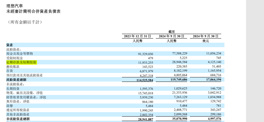Viewport: 264px width, 122px height.
Task: Click the 理想汽車 title text
Action: [x=15, y=6]
